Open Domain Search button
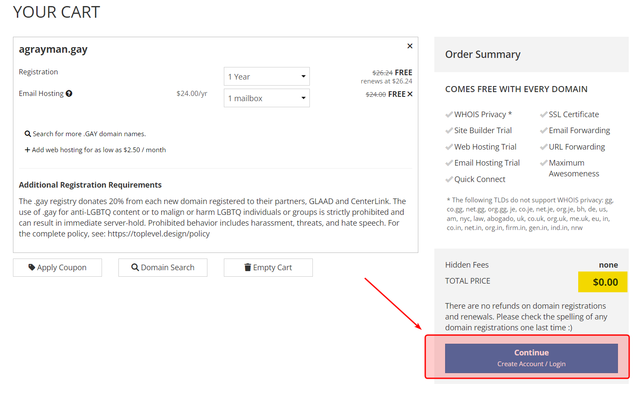This screenshot has width=640, height=393. (x=163, y=268)
